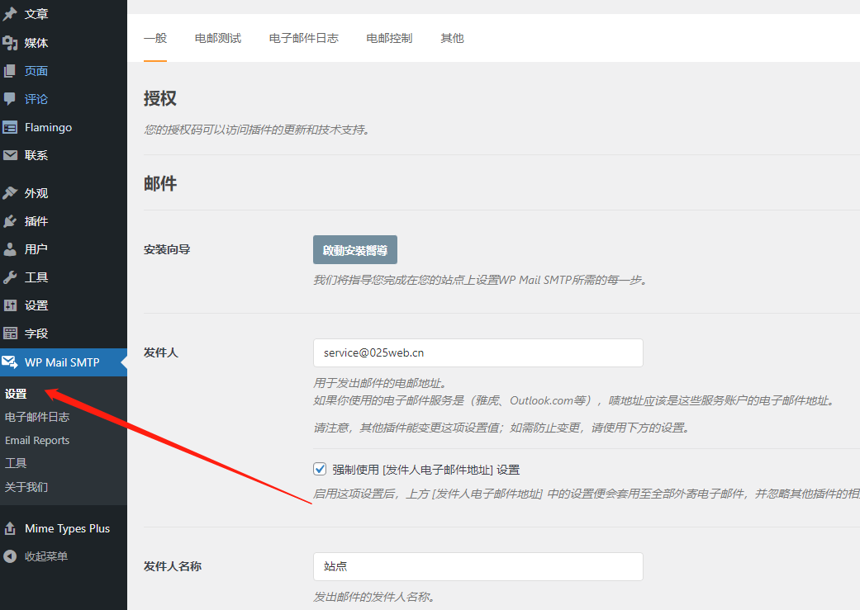Viewport: 860px width, 610px height.
Task: Click the 插件 plugins plug icon
Action: pos(10,221)
